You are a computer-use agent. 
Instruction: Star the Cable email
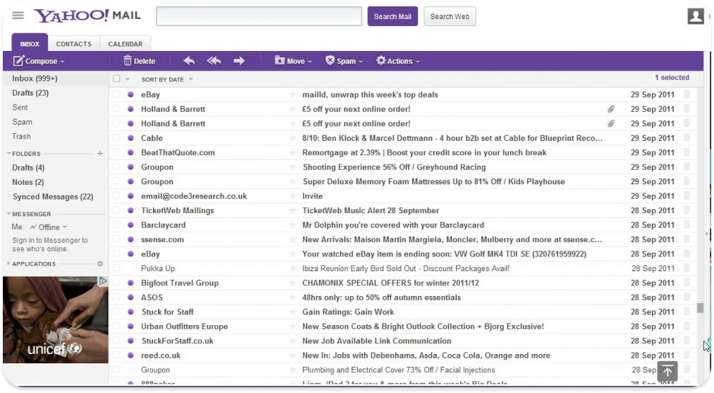293,138
